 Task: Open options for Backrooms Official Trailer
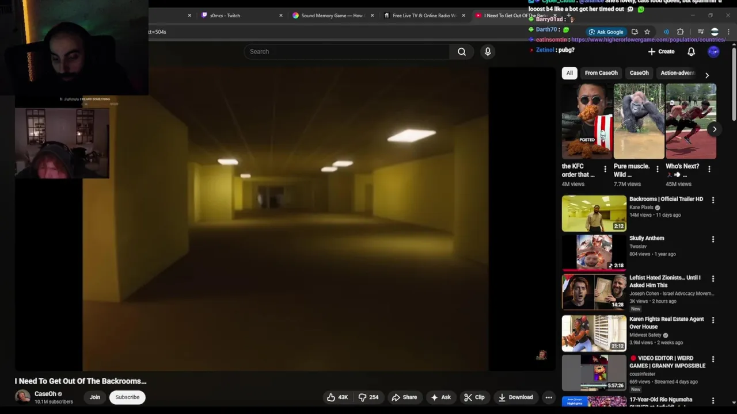tap(713, 200)
